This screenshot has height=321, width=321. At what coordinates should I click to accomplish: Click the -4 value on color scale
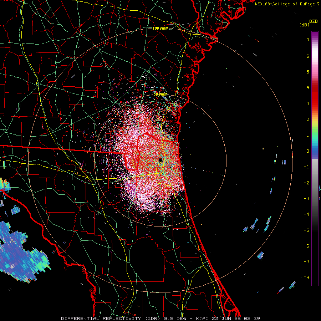point(306,214)
